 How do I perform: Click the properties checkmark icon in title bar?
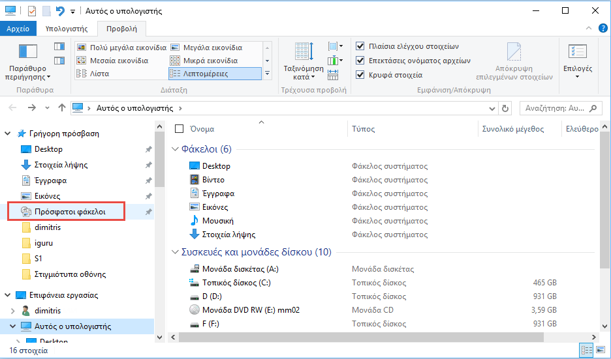pyautogui.click(x=32, y=11)
